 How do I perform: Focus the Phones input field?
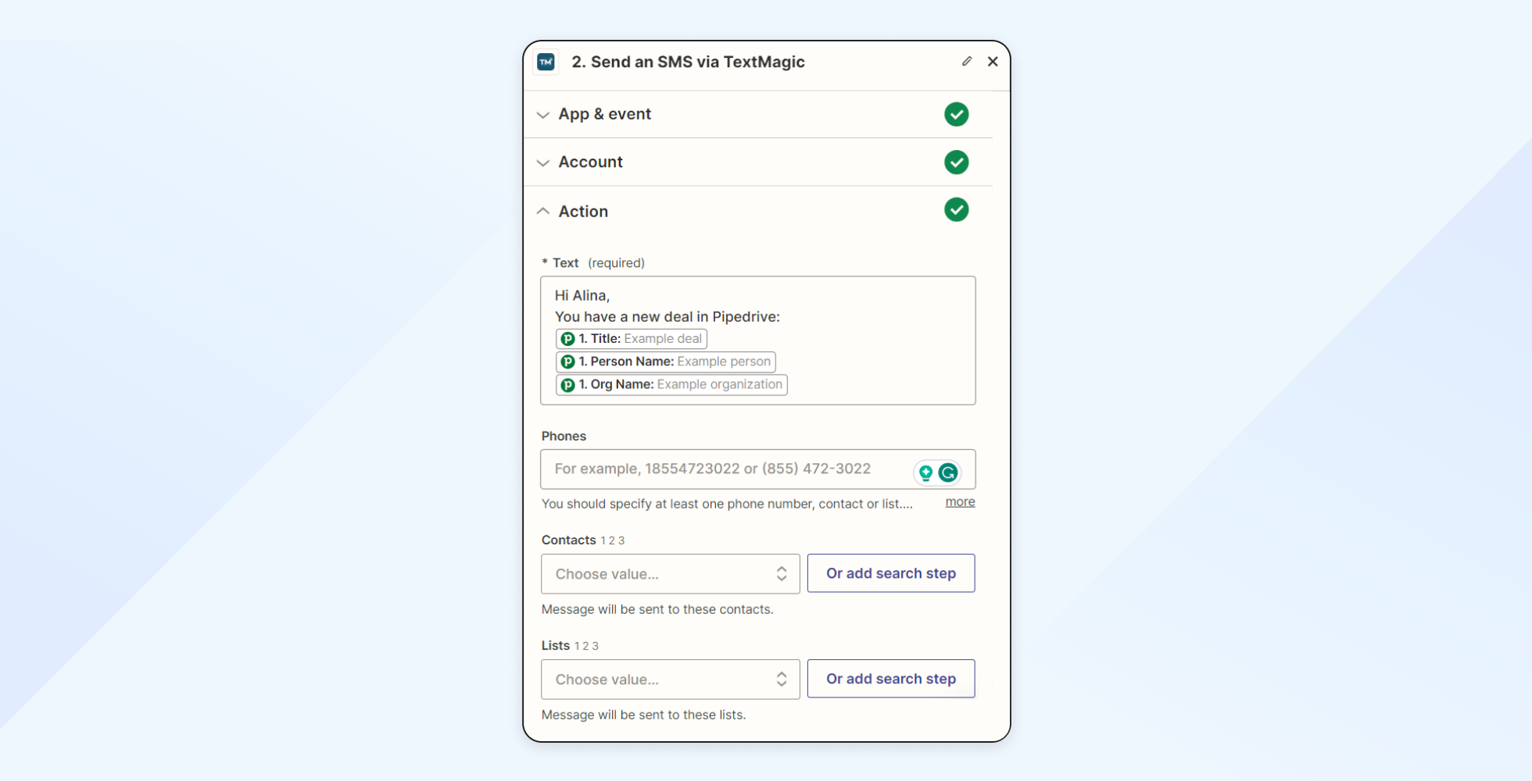[x=757, y=469]
